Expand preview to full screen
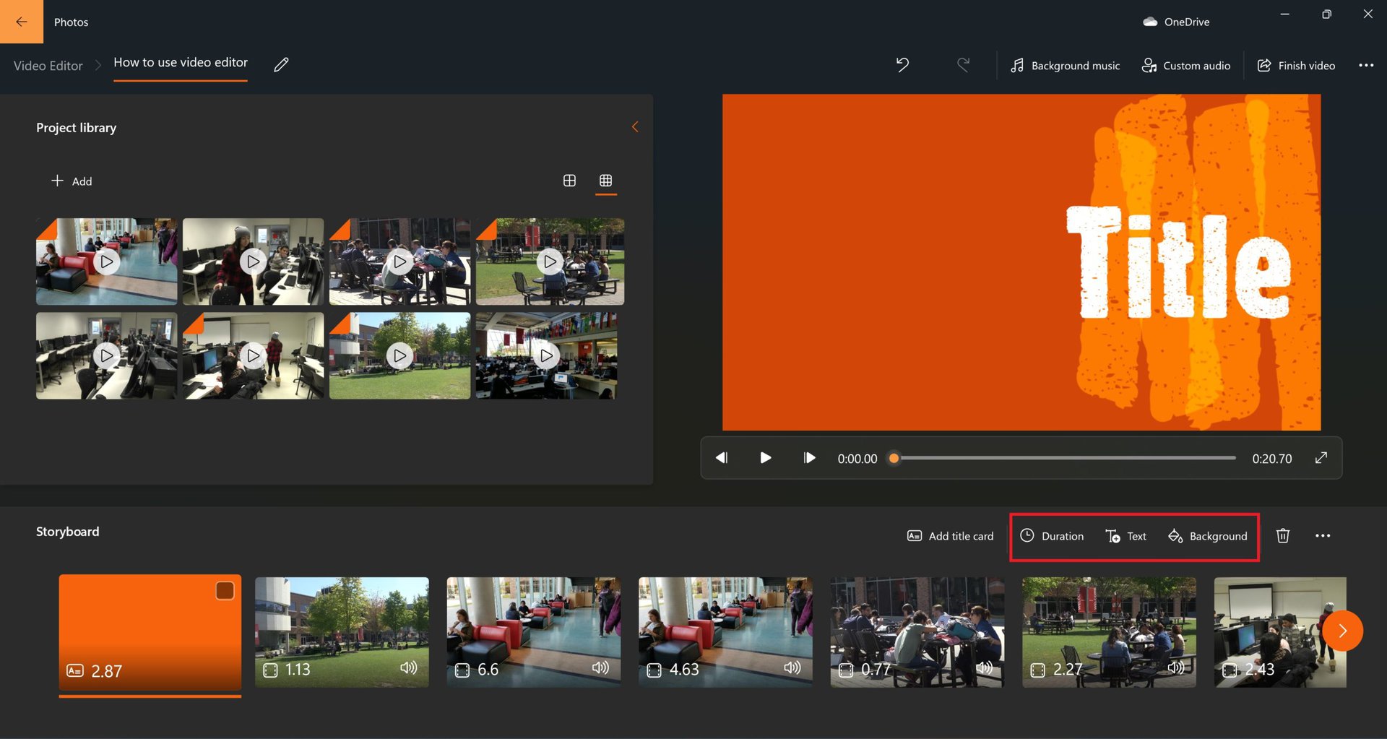This screenshot has width=1387, height=739. coord(1321,458)
